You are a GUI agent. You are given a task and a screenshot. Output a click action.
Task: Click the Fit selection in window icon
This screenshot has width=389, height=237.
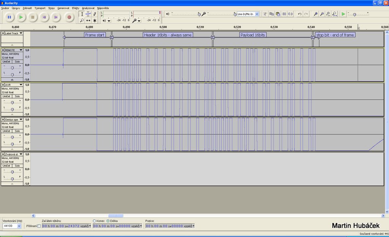328,14
